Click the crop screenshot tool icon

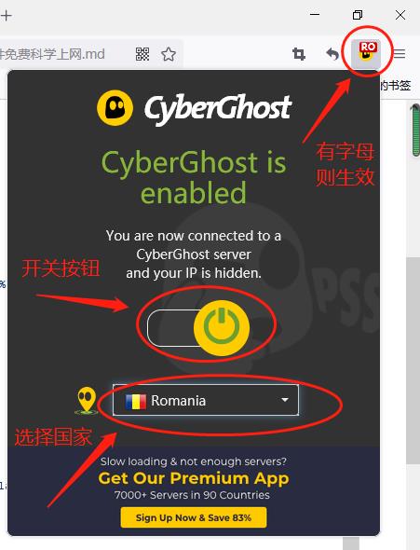click(299, 54)
